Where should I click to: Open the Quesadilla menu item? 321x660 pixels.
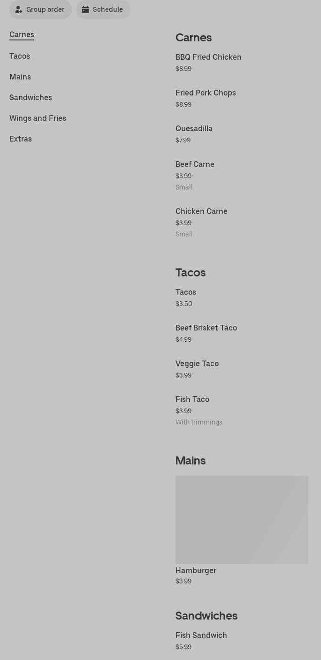[x=194, y=129]
